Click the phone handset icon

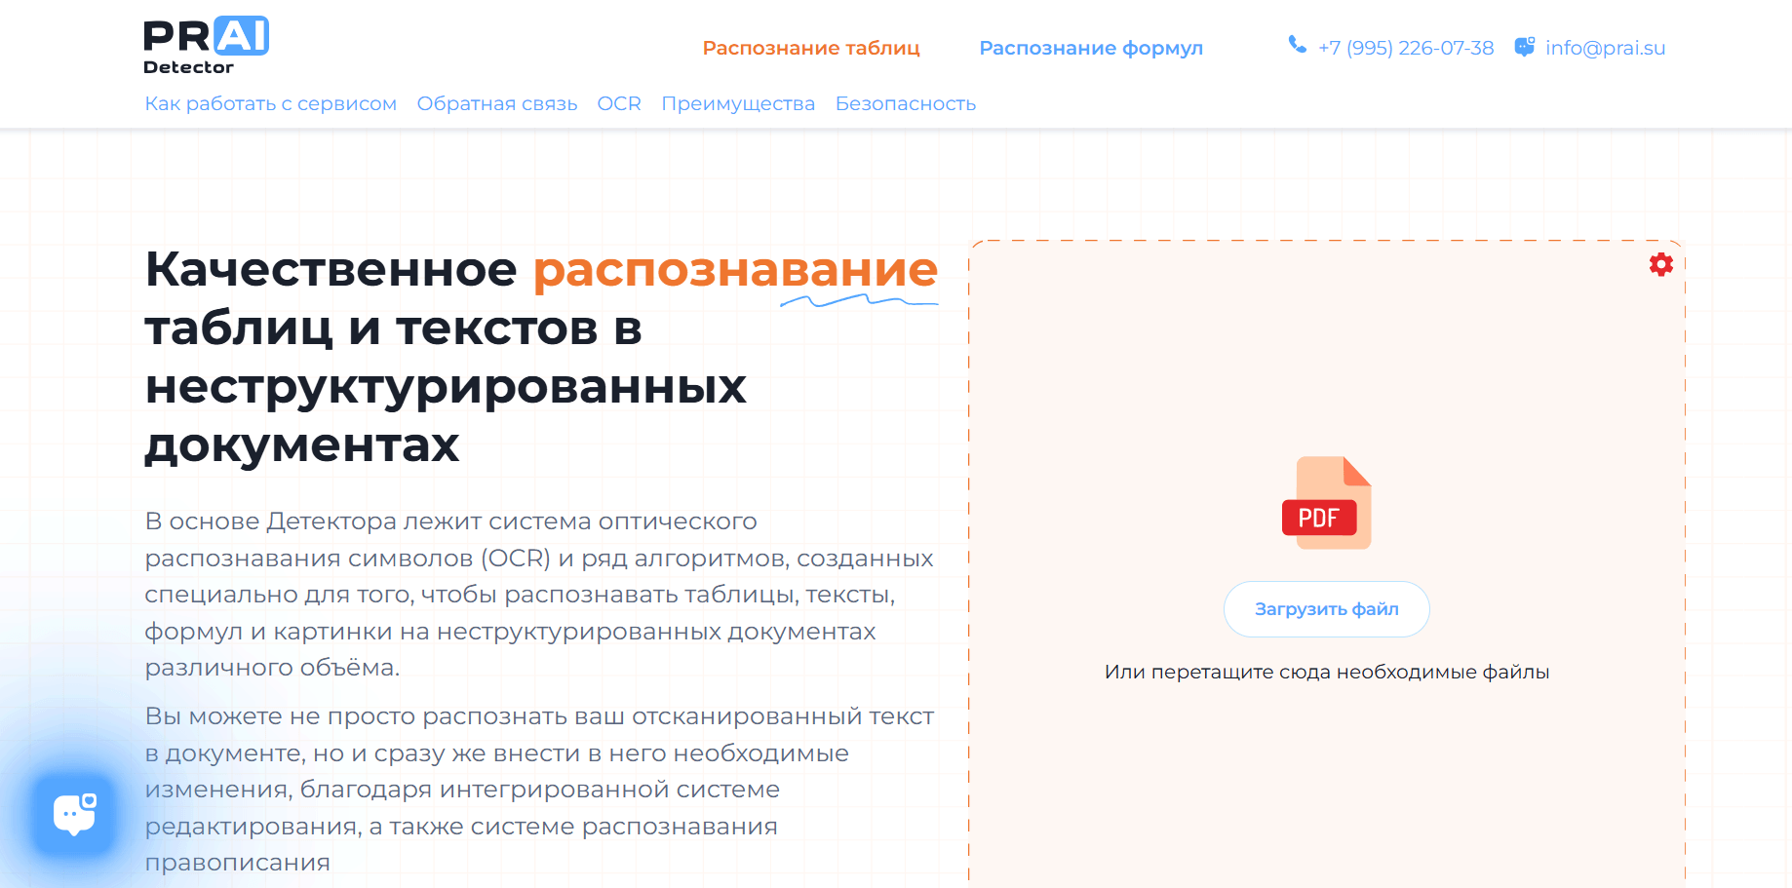[x=1297, y=45]
